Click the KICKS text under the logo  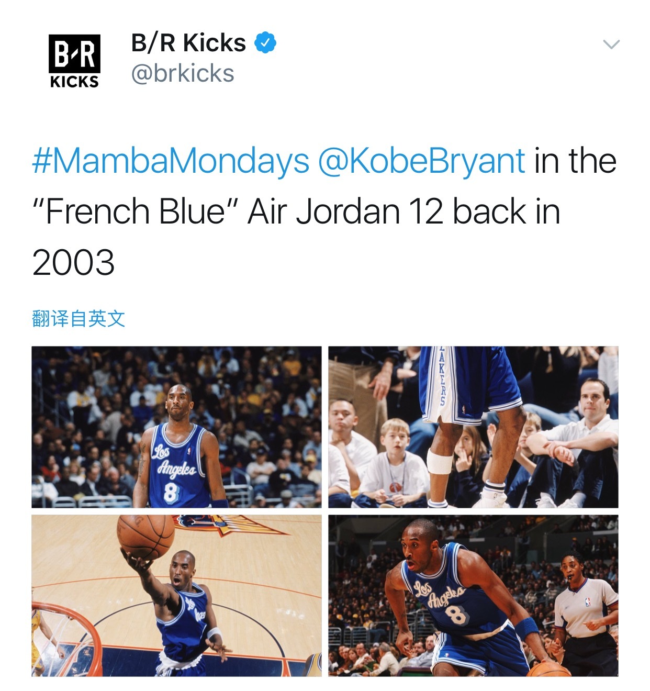click(x=74, y=82)
